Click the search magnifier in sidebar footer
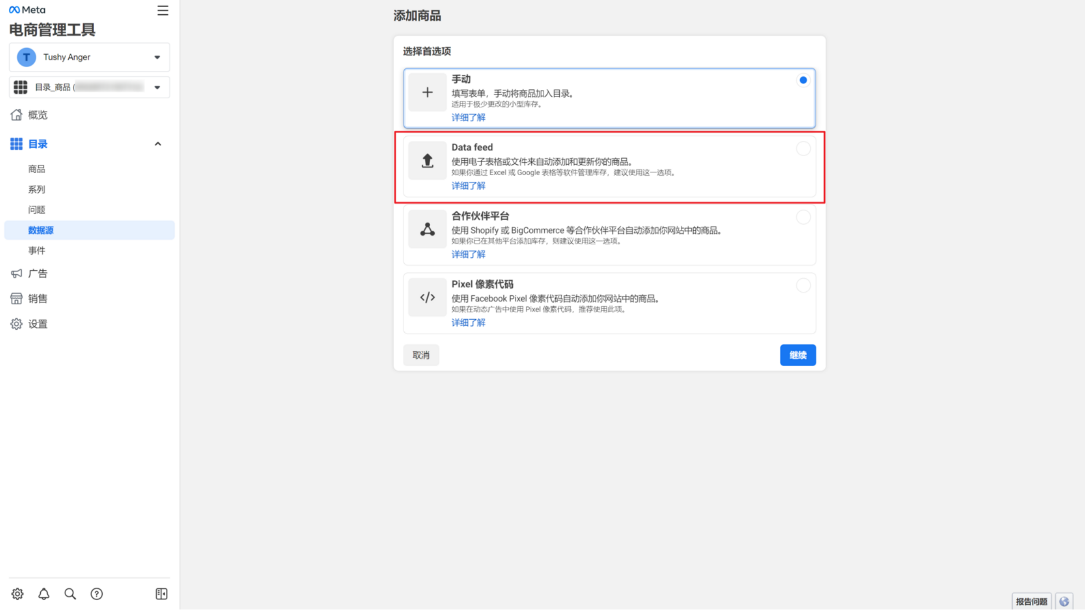The image size is (1085, 610). [70, 593]
